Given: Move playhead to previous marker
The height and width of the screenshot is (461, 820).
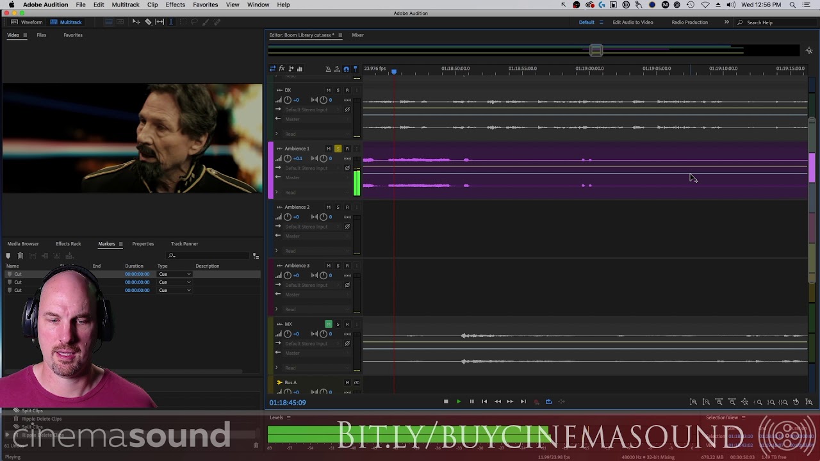Looking at the screenshot, I should 484,401.
